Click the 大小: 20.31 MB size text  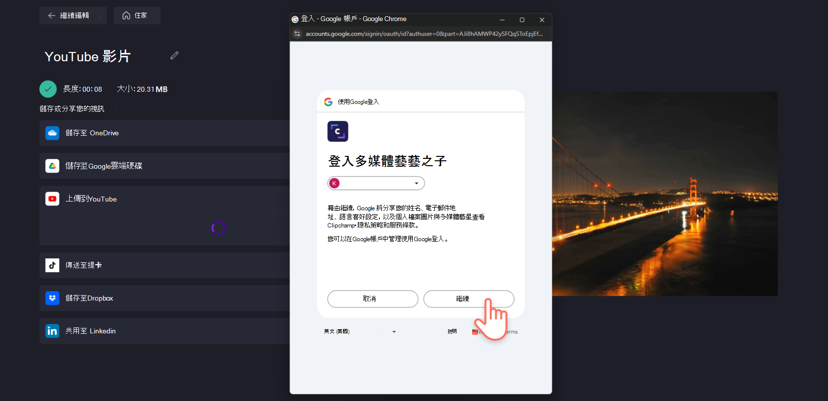point(142,89)
